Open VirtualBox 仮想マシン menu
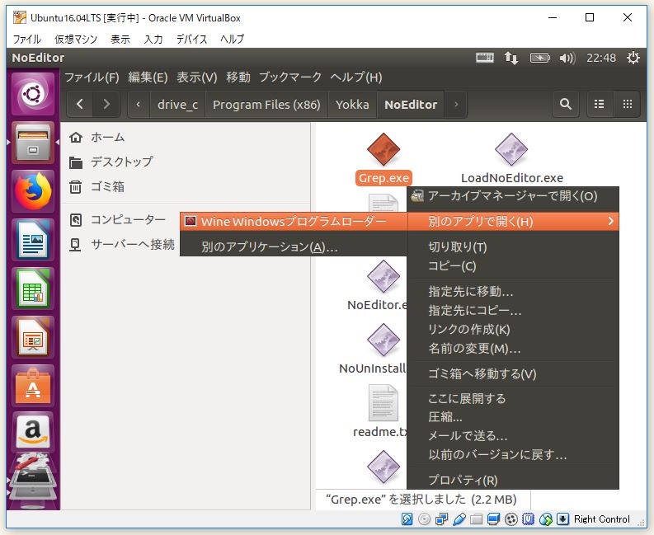 [x=76, y=40]
